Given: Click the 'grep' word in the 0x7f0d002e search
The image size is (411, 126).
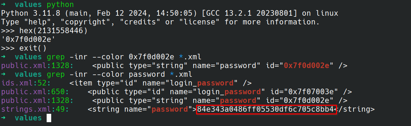Looking at the screenshot, I should tap(55, 57).
